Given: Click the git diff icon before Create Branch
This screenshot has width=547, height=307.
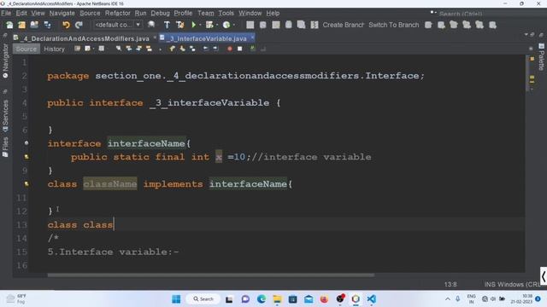Looking at the screenshot, I should coord(315,25).
